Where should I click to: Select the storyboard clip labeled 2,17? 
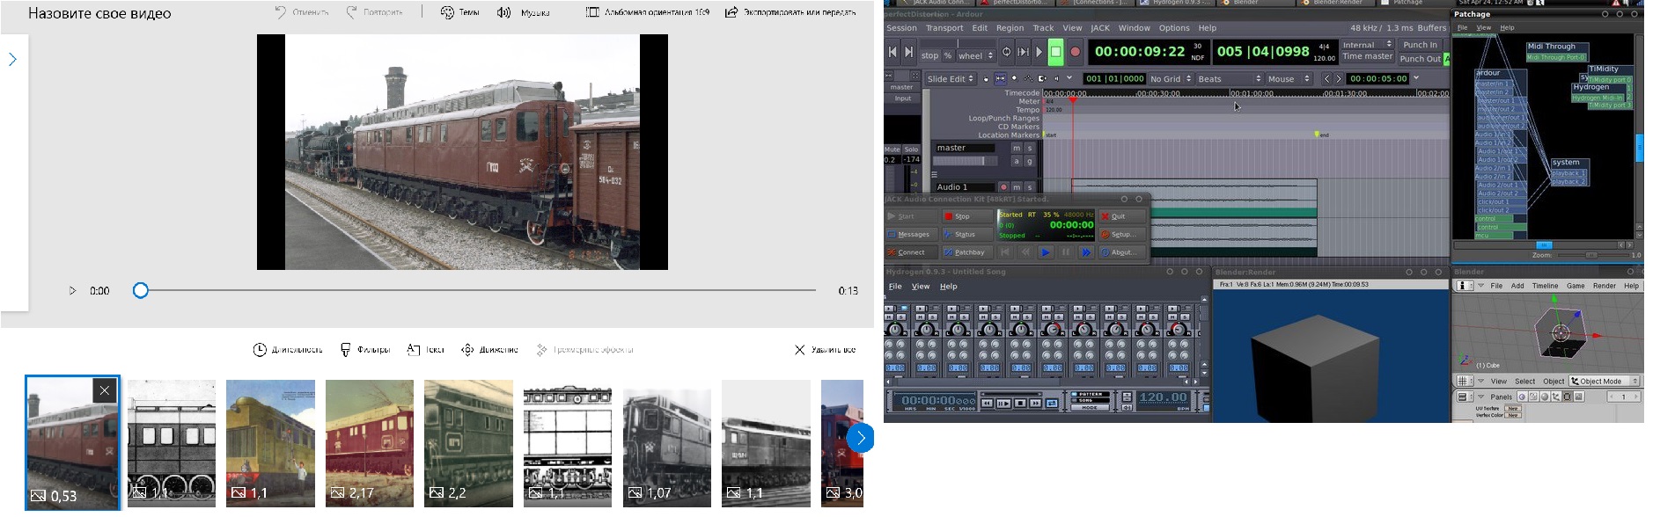370,443
